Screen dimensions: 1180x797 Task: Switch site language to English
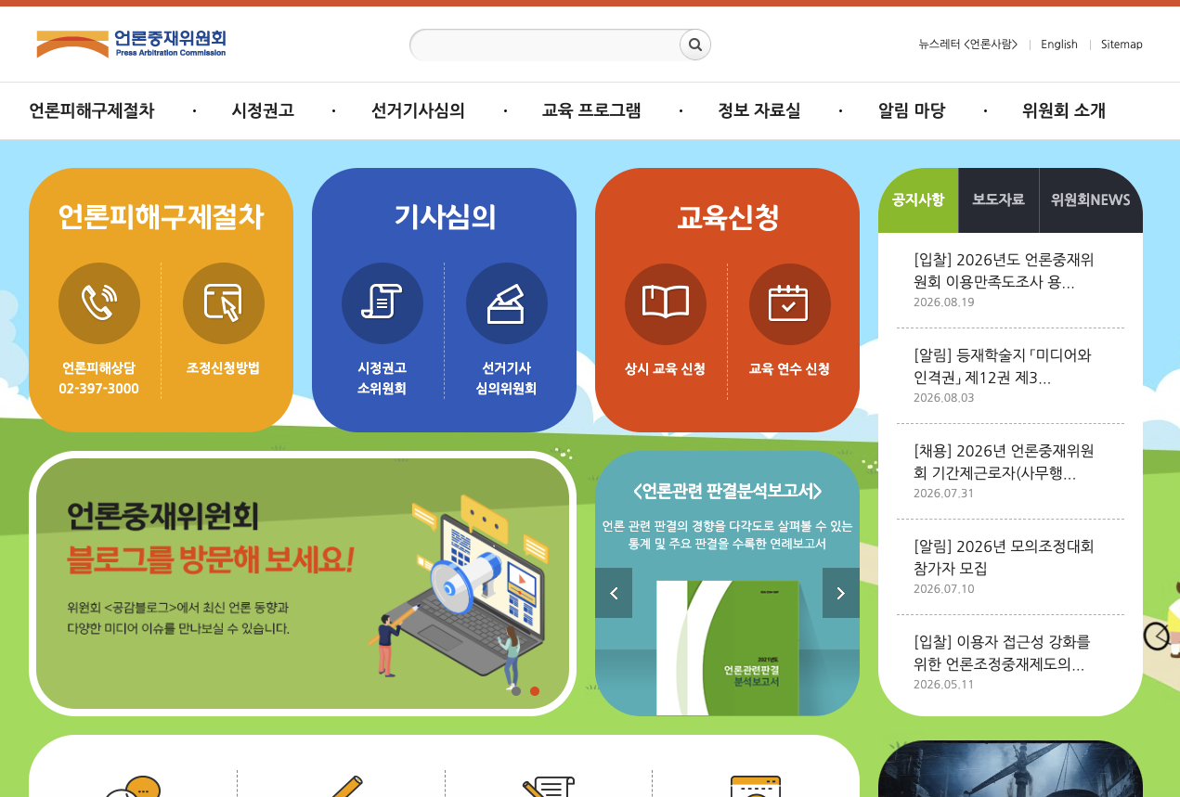pyautogui.click(x=1059, y=45)
